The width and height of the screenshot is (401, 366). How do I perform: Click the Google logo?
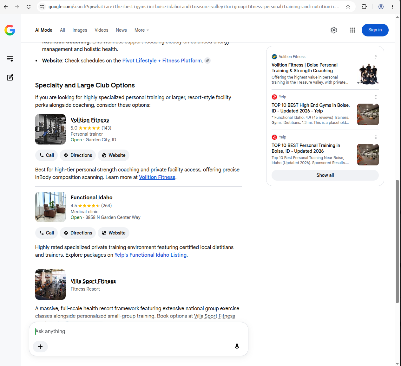coord(10,30)
